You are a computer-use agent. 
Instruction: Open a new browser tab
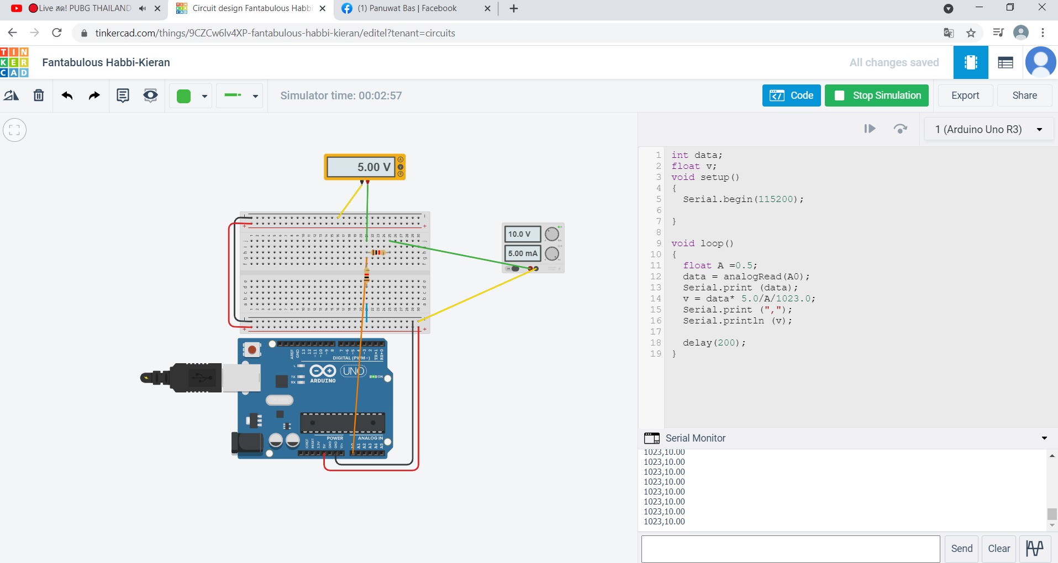514,8
